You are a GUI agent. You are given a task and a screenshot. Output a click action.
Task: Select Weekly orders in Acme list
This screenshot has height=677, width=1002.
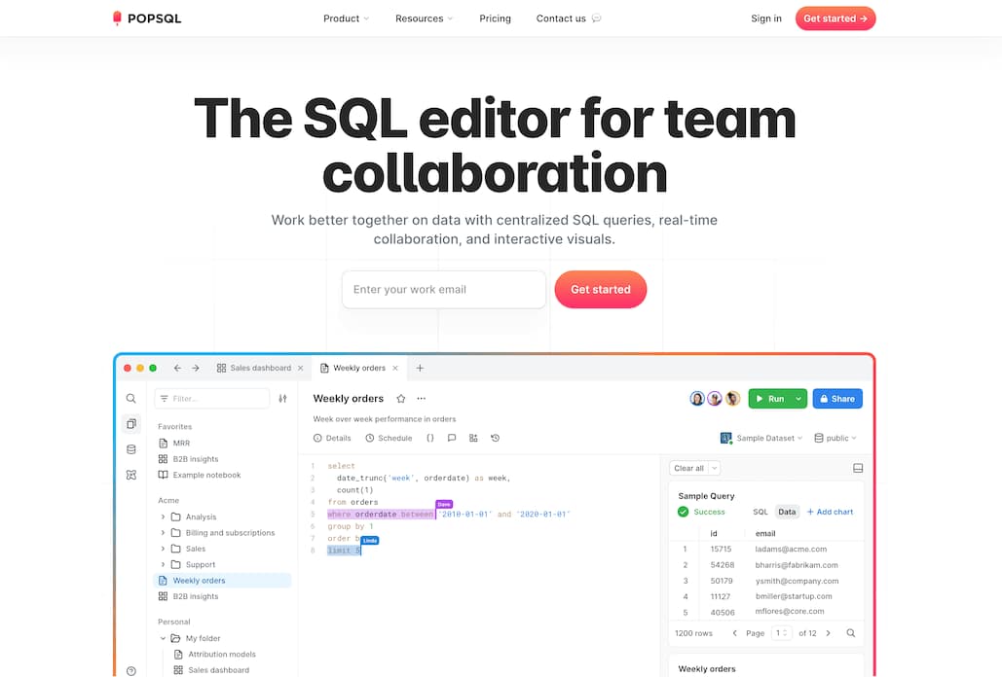[x=223, y=582]
